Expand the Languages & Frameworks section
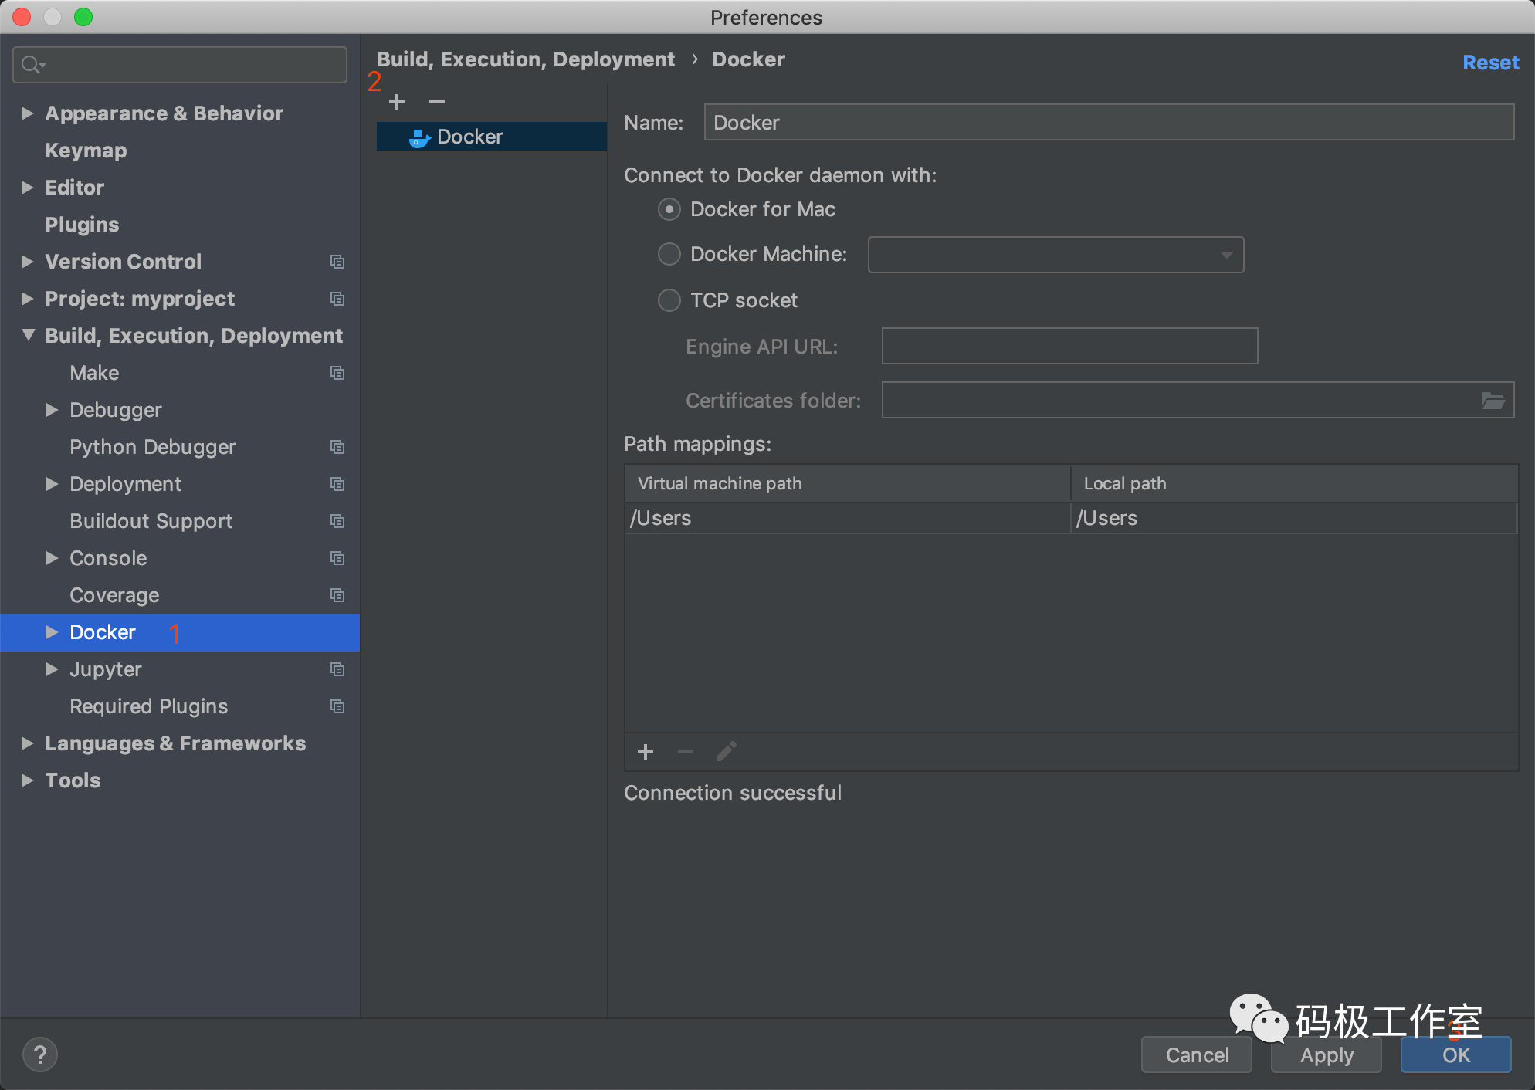Image resolution: width=1535 pixels, height=1090 pixels. (27, 743)
